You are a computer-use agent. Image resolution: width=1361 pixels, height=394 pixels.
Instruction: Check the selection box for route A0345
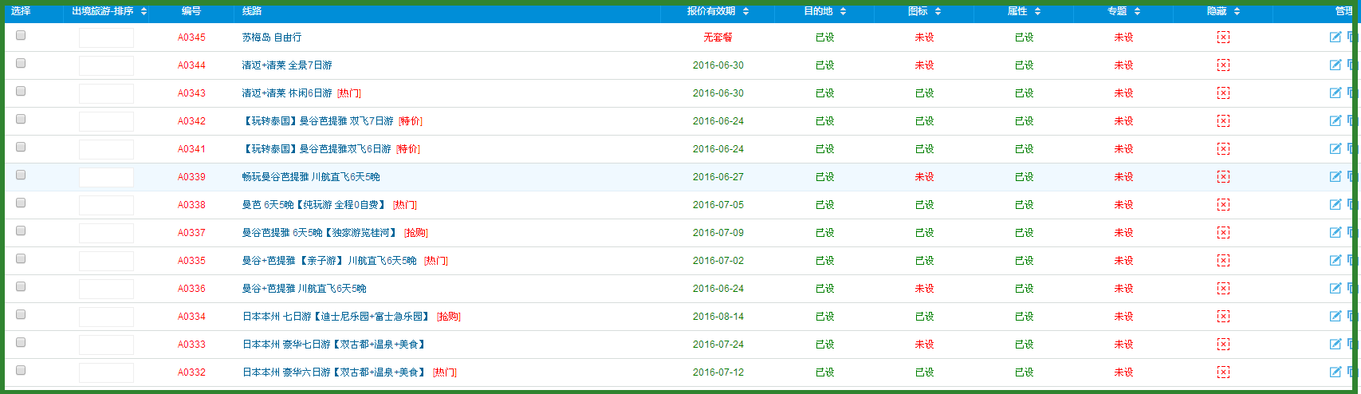21,35
